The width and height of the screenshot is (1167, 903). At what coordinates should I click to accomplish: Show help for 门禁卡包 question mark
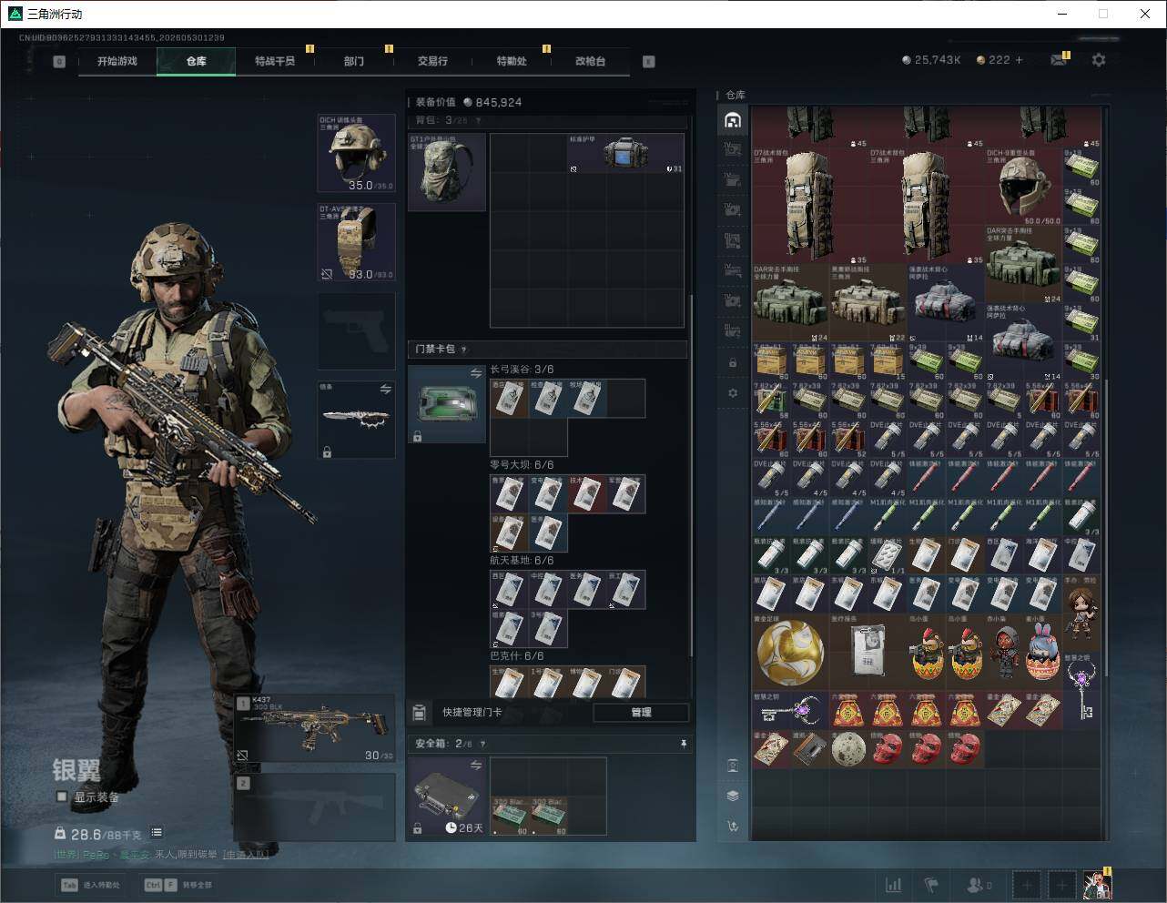click(x=464, y=350)
